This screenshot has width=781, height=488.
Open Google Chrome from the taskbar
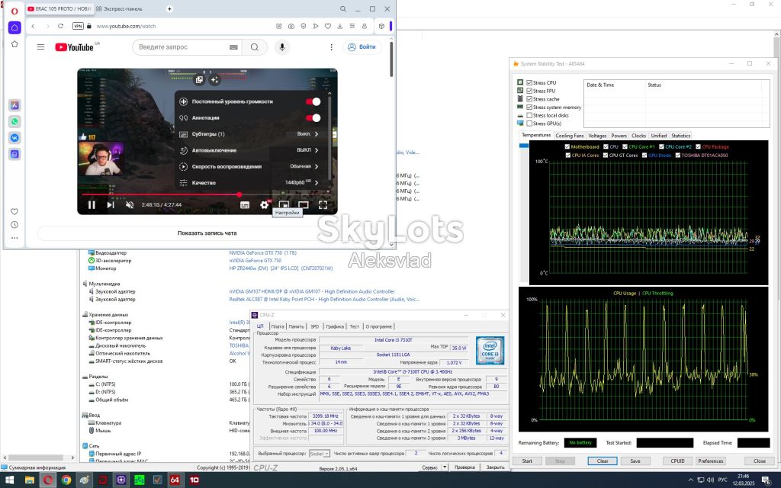click(x=66, y=480)
